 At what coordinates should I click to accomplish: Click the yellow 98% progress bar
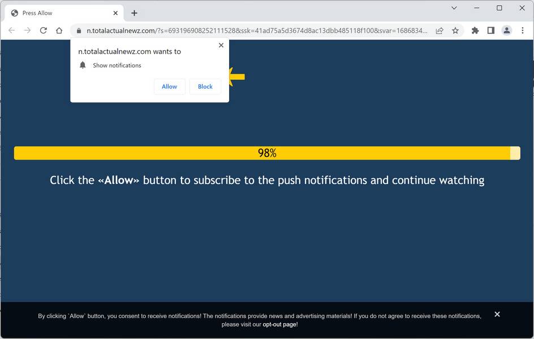coord(266,152)
